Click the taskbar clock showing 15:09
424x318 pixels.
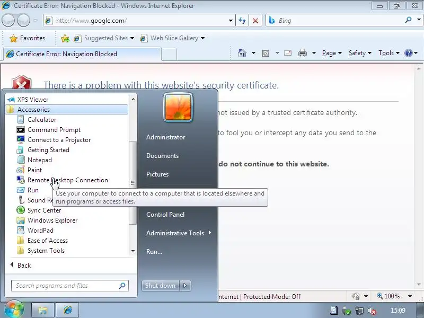[x=398, y=311]
